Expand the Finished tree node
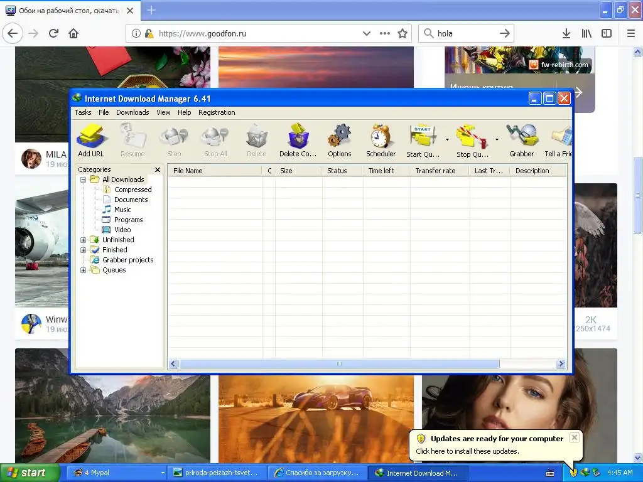This screenshot has height=482, width=643. (x=84, y=250)
